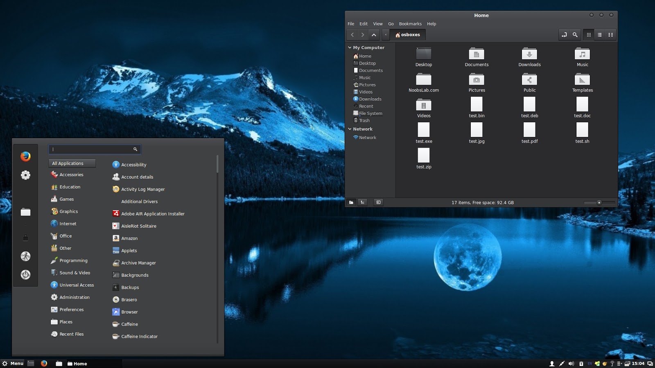Click the All Applications filter button
Viewport: 655px width, 368px height.
click(x=72, y=163)
